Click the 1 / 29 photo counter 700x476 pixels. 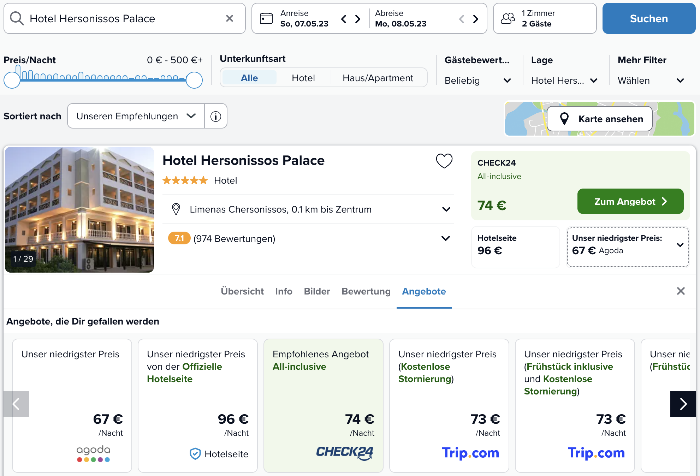pyautogui.click(x=23, y=259)
